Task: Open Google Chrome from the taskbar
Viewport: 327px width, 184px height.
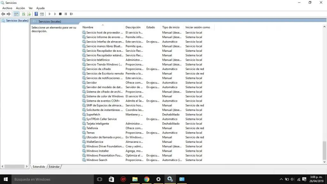Action: tap(147, 179)
